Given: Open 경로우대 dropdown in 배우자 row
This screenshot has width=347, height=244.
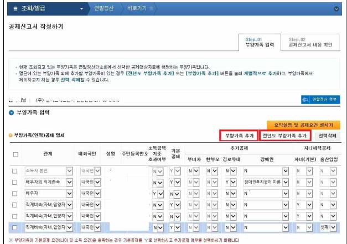Looking at the screenshot, I should click(230, 194).
